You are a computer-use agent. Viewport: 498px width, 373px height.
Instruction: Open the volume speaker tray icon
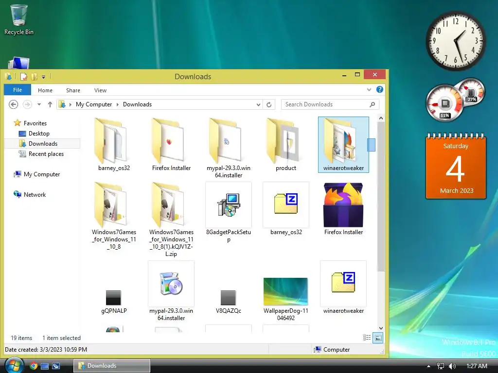pyautogui.click(x=452, y=366)
